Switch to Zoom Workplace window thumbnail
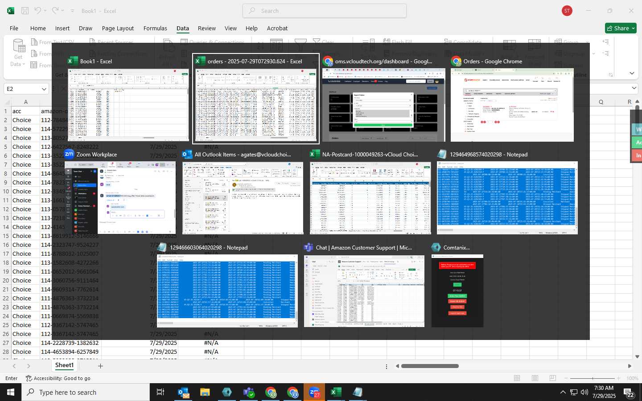This screenshot has width=642, height=401. pyautogui.click(x=120, y=192)
